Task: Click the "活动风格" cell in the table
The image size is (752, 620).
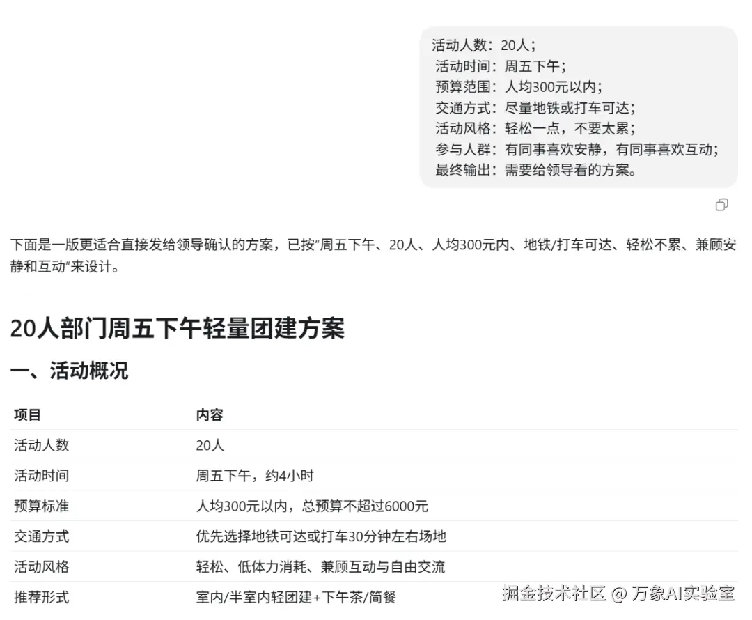Action: (x=42, y=567)
